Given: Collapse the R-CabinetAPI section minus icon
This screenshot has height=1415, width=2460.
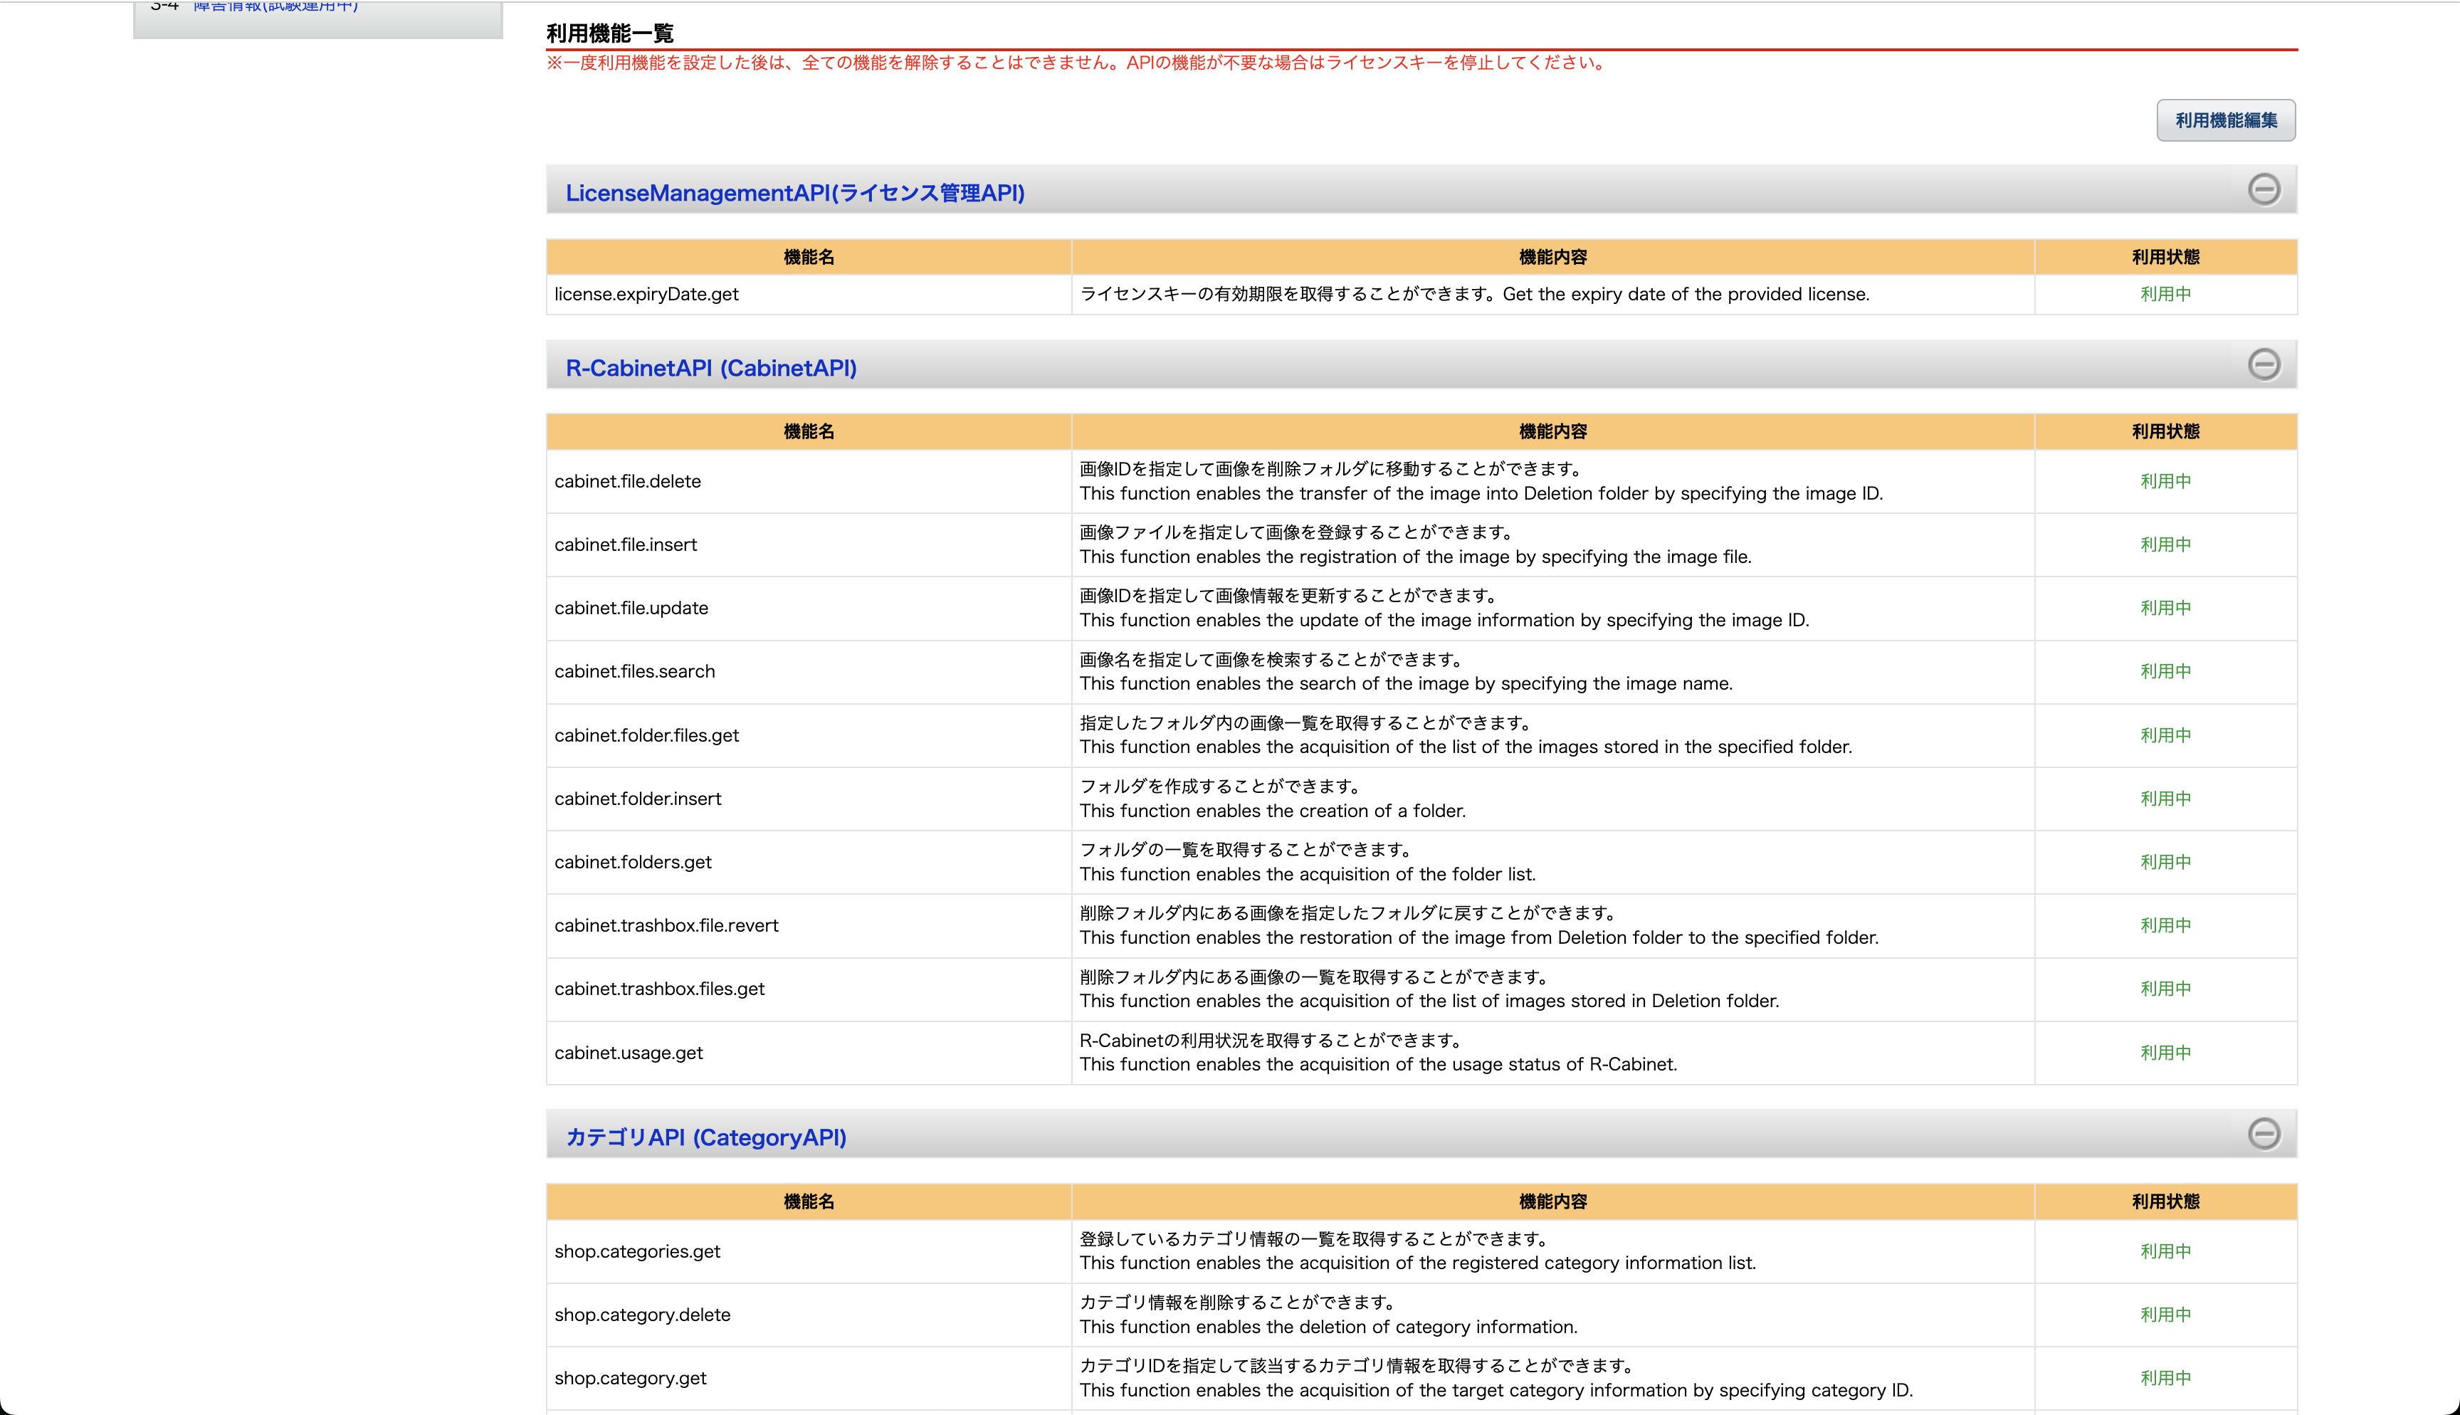Looking at the screenshot, I should tap(2264, 364).
